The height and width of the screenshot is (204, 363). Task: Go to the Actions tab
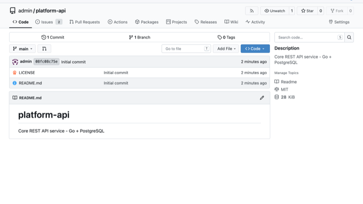coord(118,22)
